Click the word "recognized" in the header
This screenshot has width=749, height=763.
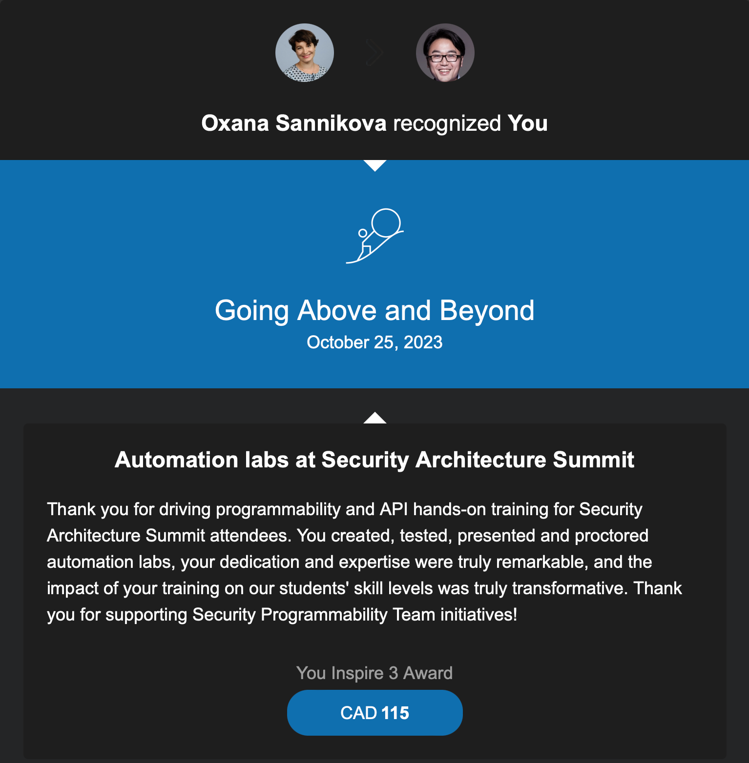pos(447,123)
